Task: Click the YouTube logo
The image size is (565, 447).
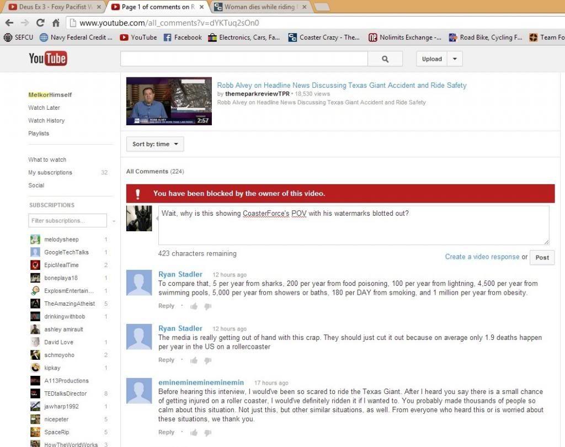Action: [x=48, y=58]
